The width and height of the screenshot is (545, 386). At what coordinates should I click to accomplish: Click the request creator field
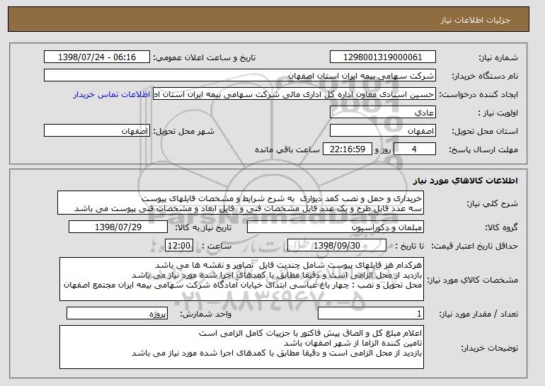tap(294, 94)
